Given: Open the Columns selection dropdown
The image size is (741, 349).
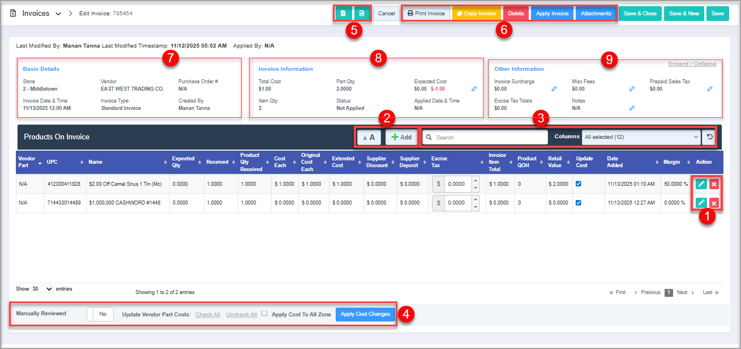Looking at the screenshot, I should pyautogui.click(x=641, y=137).
